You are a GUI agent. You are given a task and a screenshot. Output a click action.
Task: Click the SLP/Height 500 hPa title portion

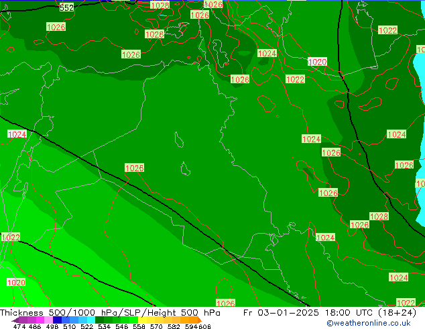167,313
